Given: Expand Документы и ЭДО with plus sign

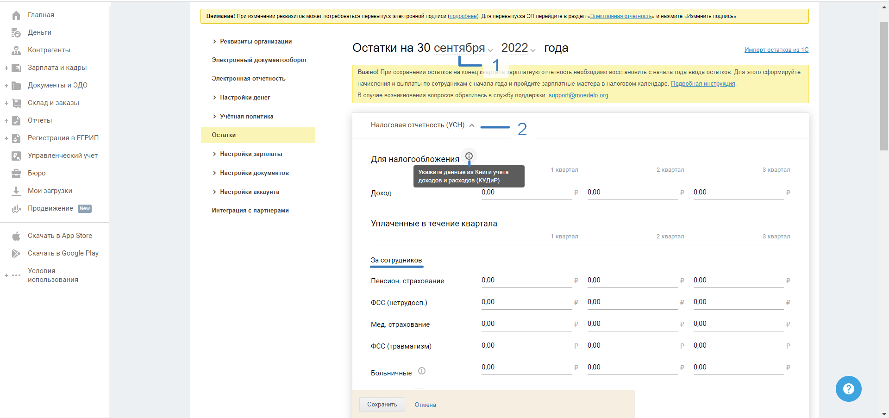Looking at the screenshot, I should (x=6, y=86).
